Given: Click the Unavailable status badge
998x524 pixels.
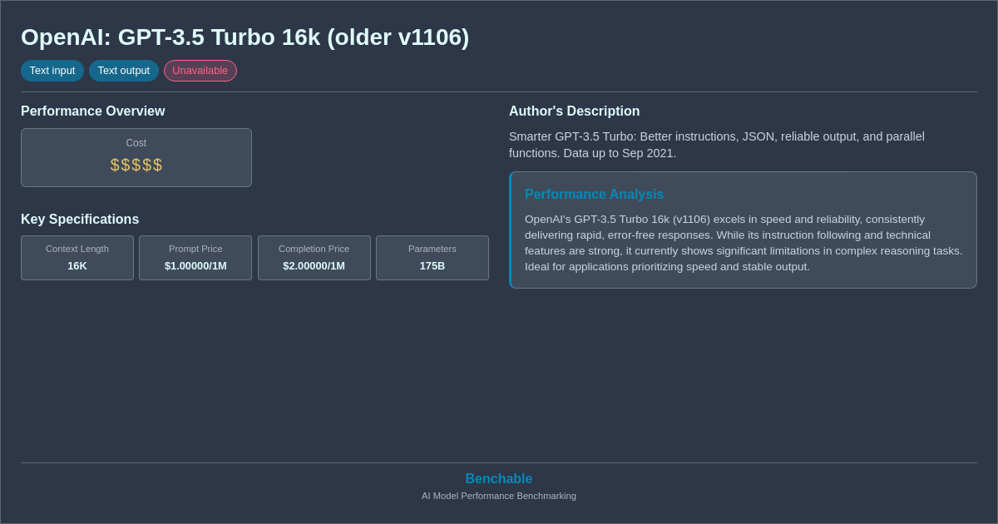Looking at the screenshot, I should click(200, 71).
